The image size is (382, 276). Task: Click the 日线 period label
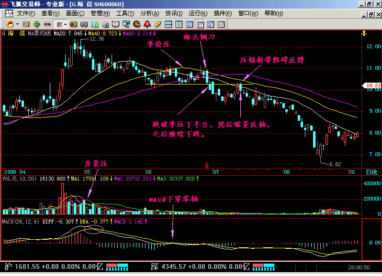point(371,171)
